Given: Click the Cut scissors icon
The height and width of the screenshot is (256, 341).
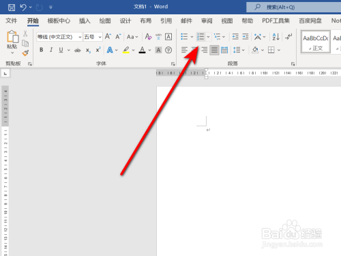Looking at the screenshot, I should (25, 33).
